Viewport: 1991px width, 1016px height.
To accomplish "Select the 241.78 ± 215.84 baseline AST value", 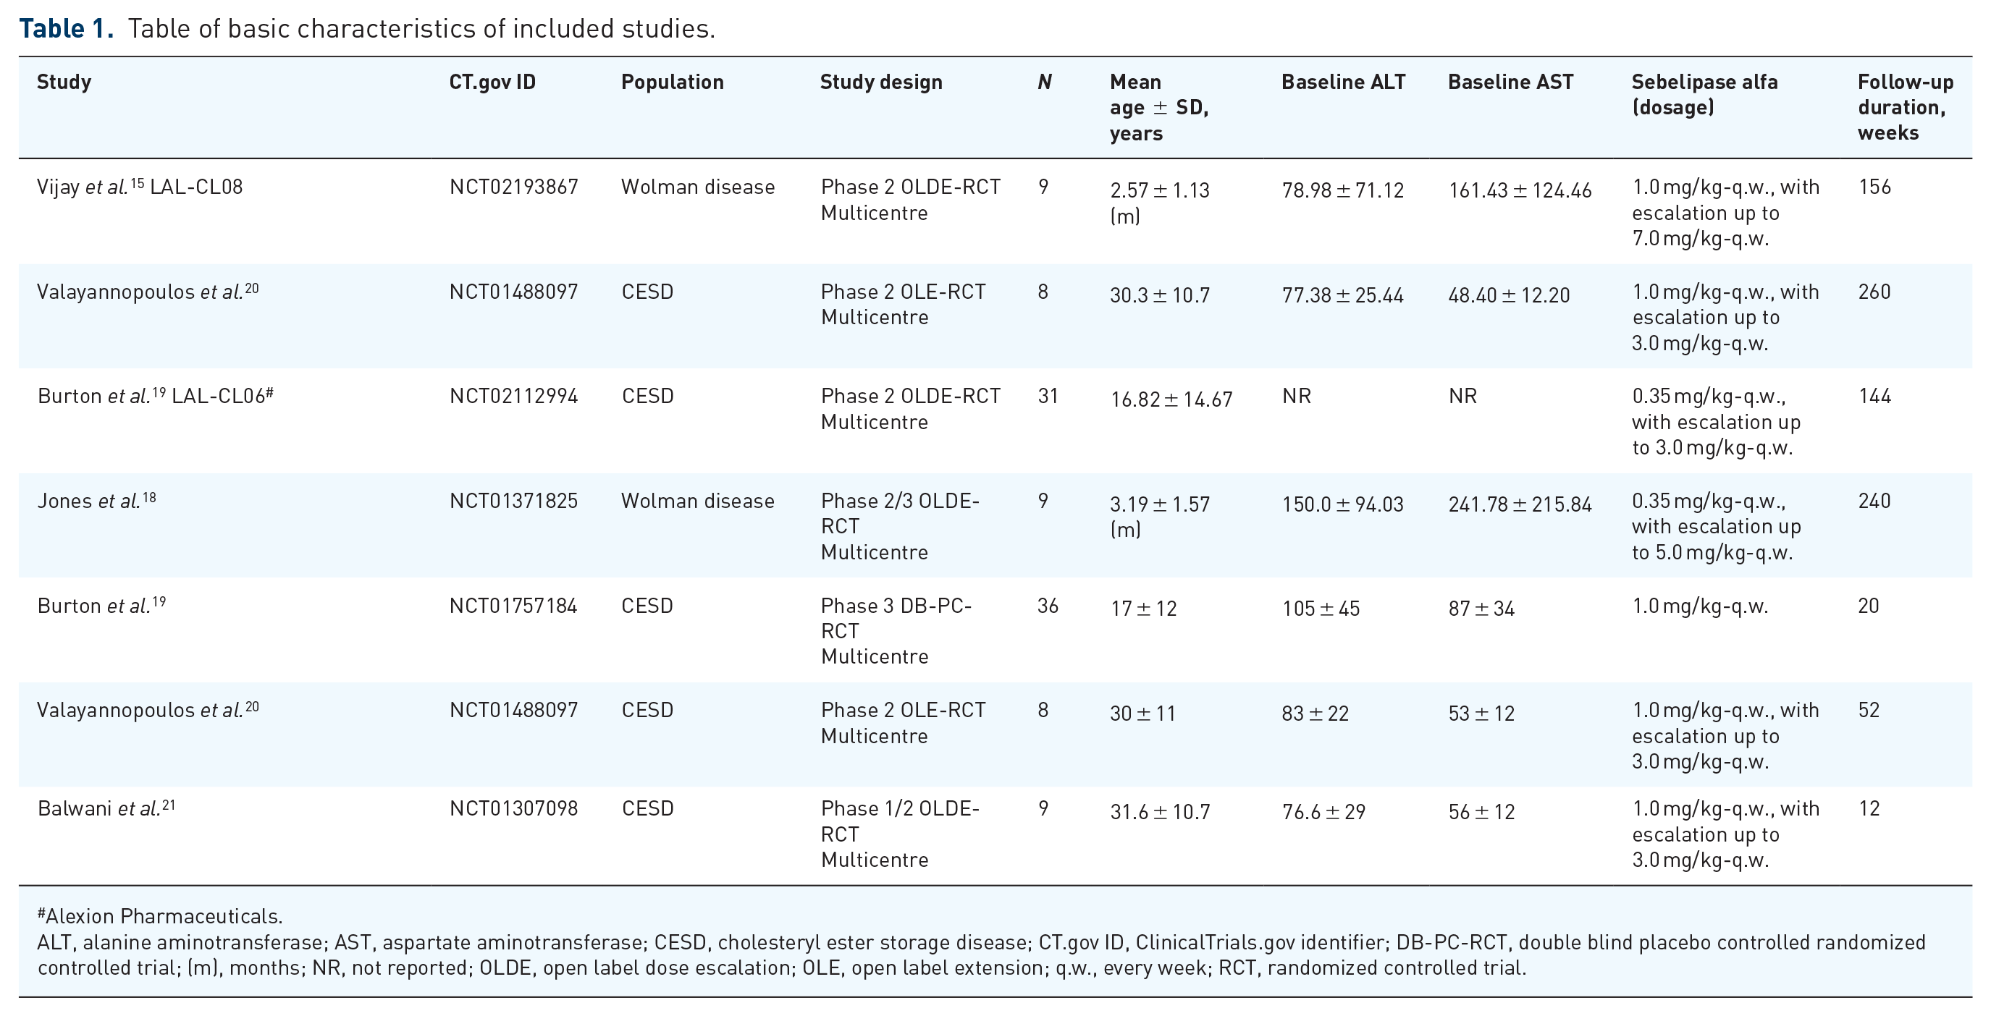I will click(x=1520, y=504).
